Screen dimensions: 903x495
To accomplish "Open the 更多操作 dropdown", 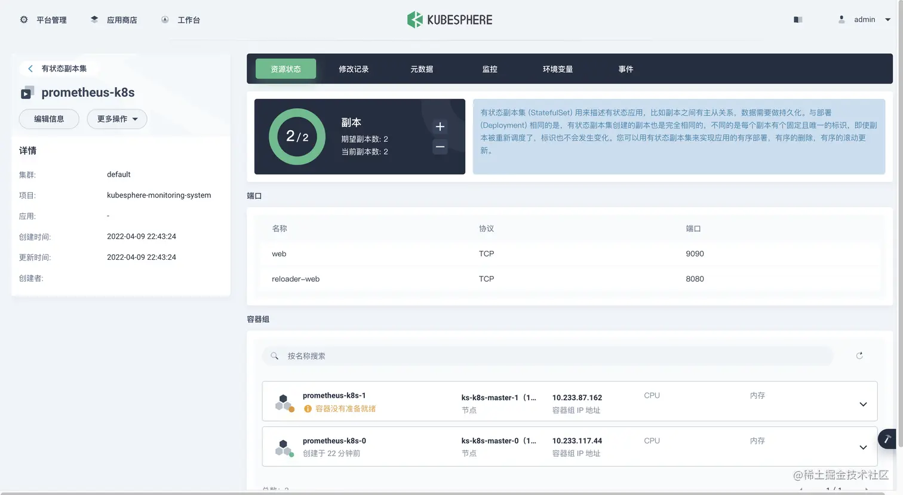I will click(117, 119).
